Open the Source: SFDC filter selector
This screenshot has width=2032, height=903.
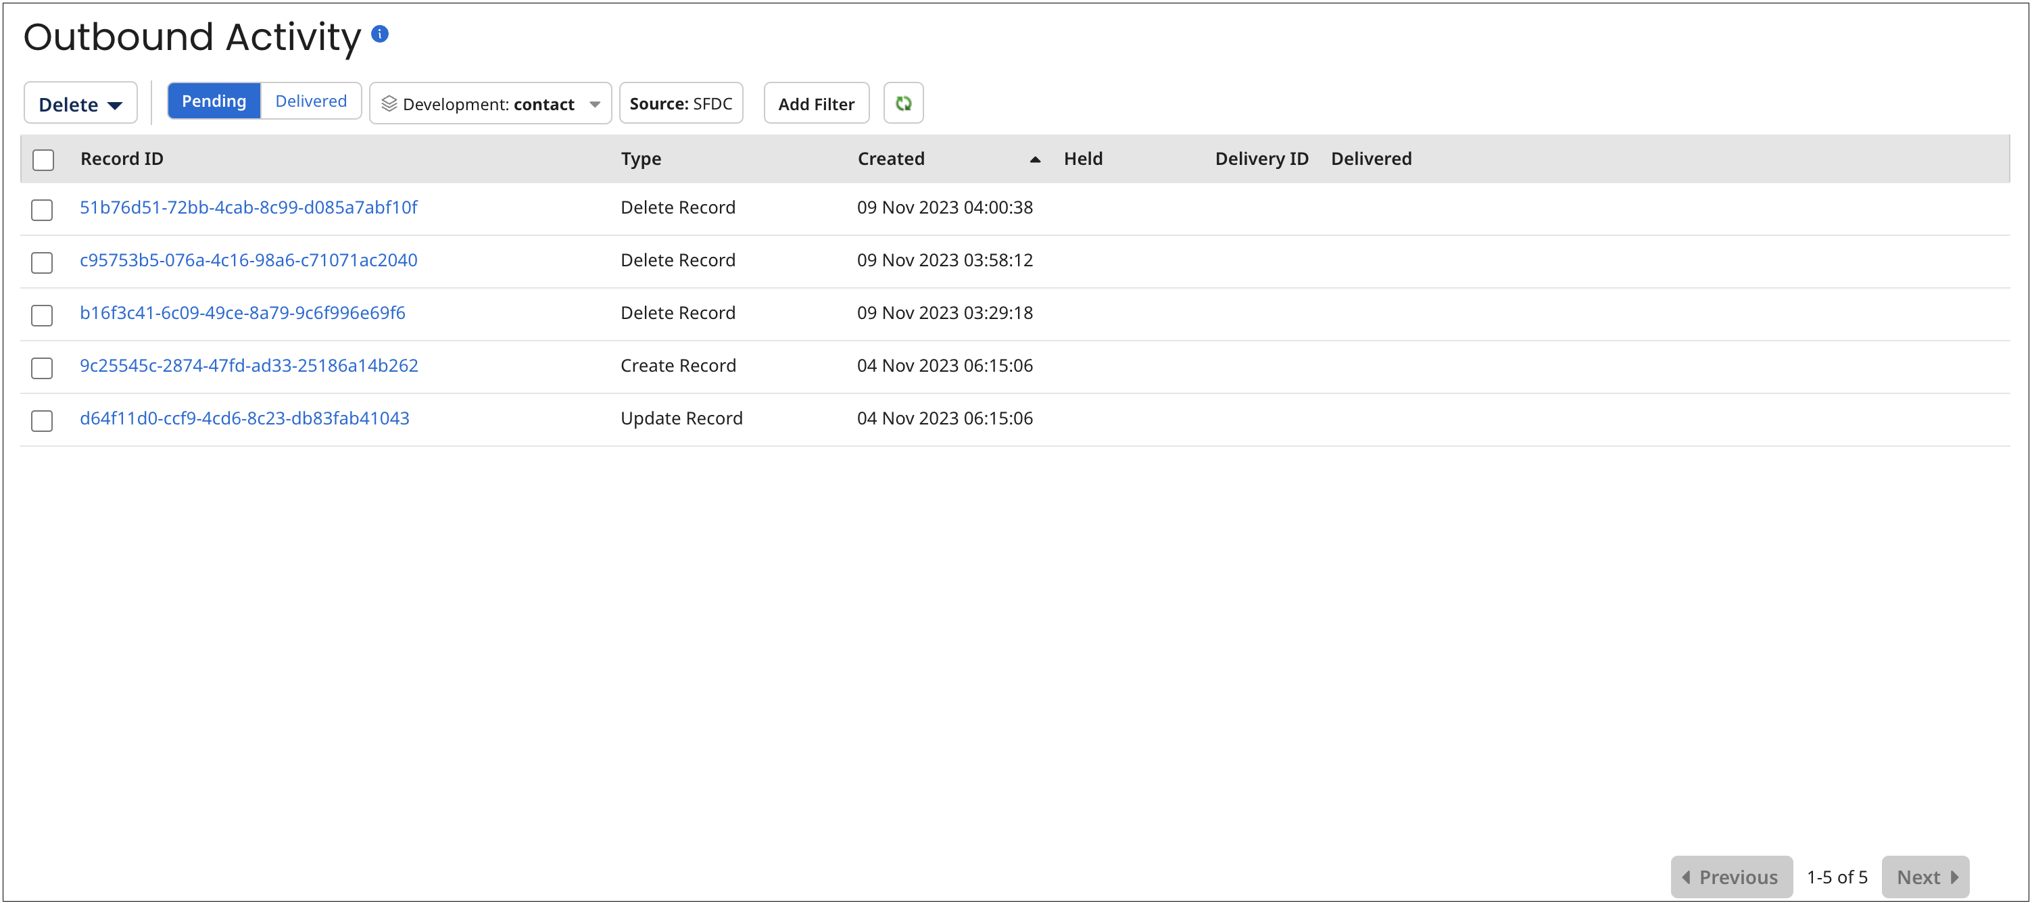pyautogui.click(x=680, y=103)
